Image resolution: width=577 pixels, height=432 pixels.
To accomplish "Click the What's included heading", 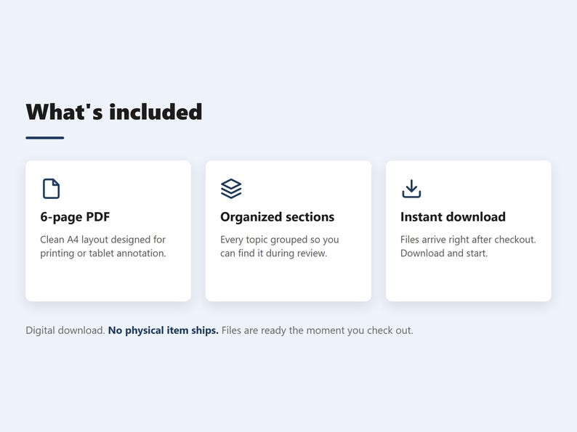I will tap(114, 112).
